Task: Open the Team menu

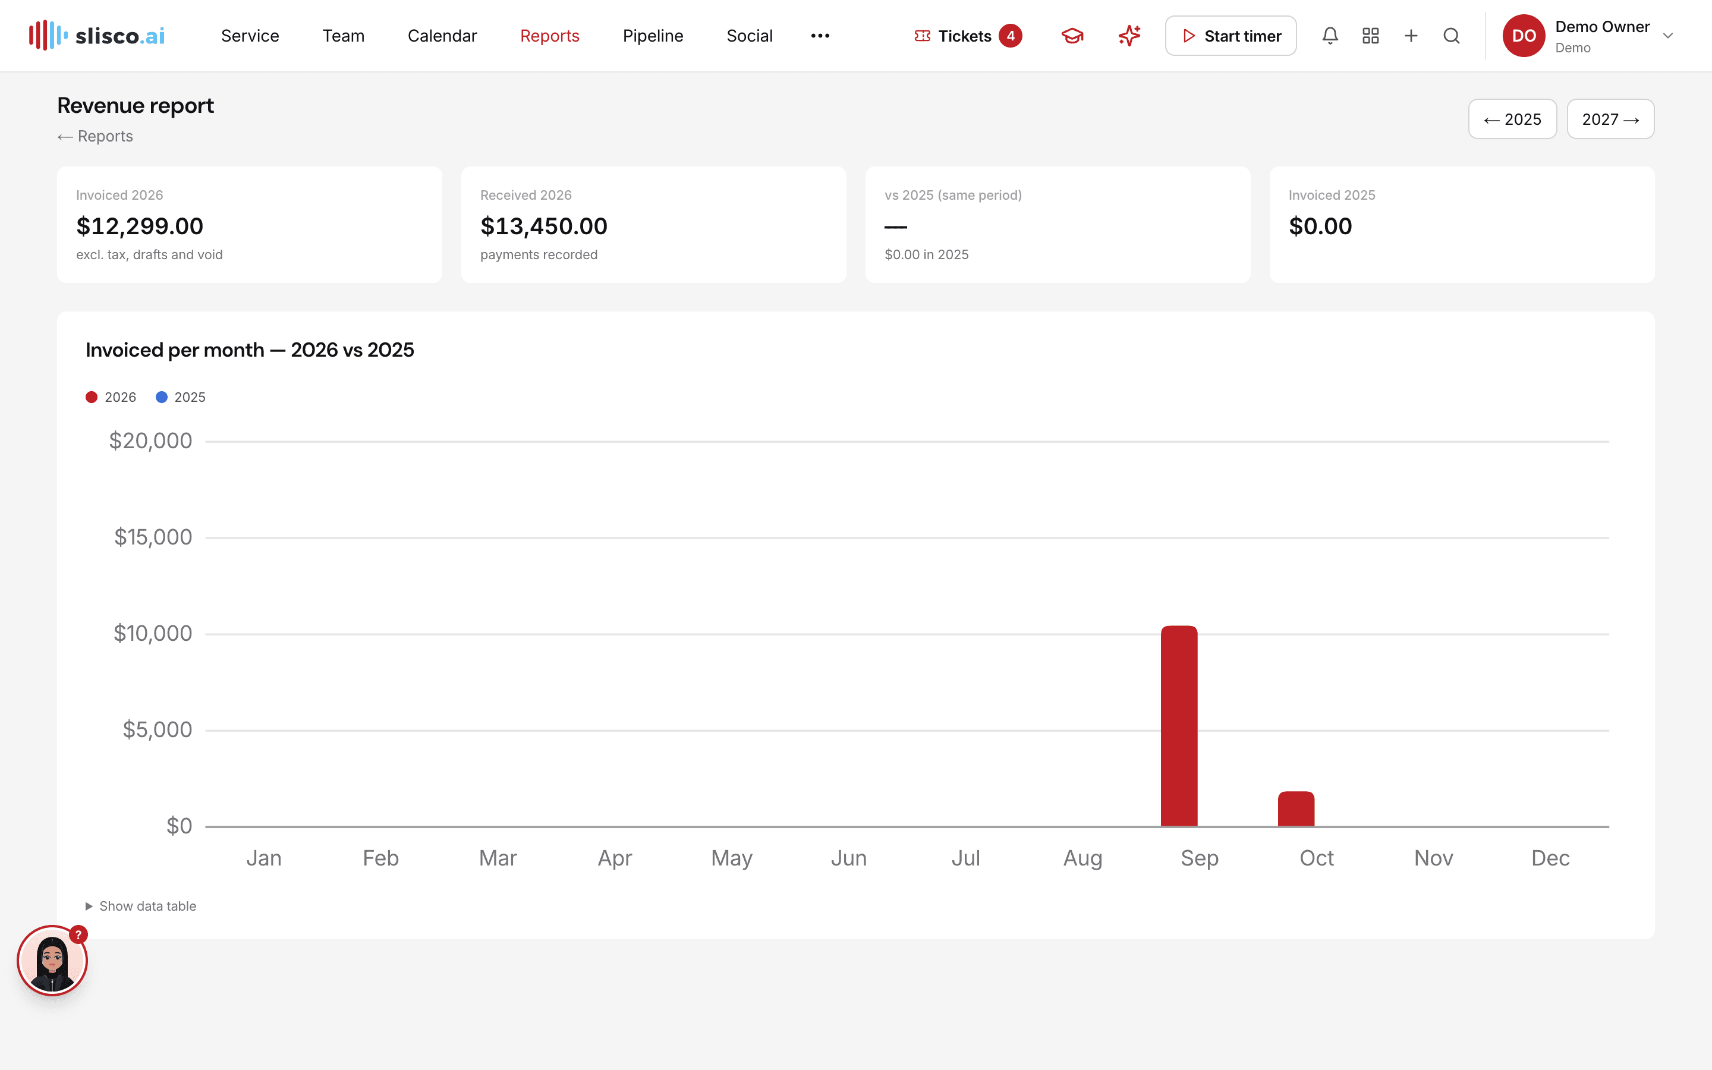Action: (343, 36)
